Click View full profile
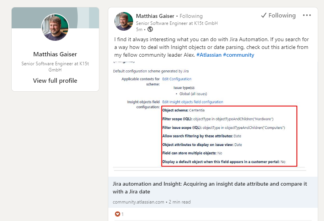 (x=55, y=81)
